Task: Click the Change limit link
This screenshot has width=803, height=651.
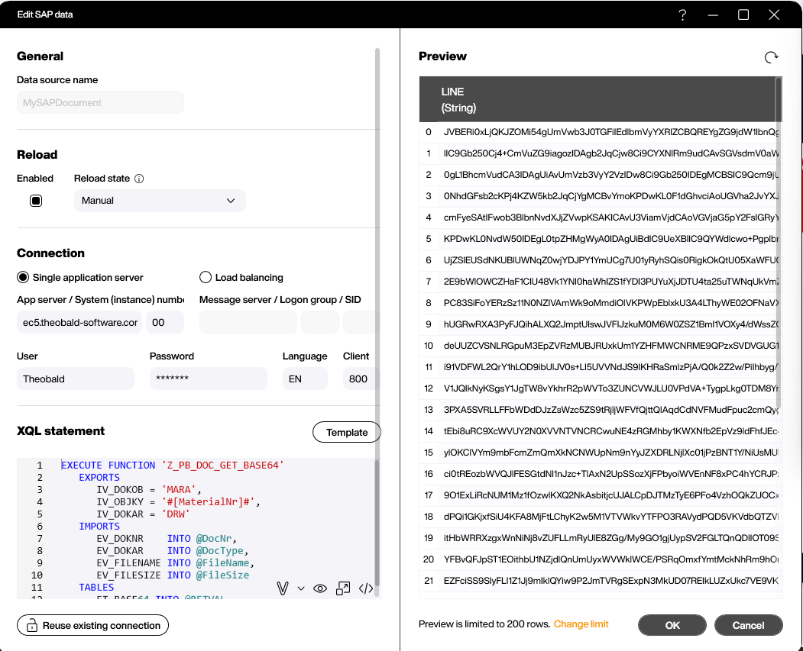Action: pyautogui.click(x=581, y=624)
